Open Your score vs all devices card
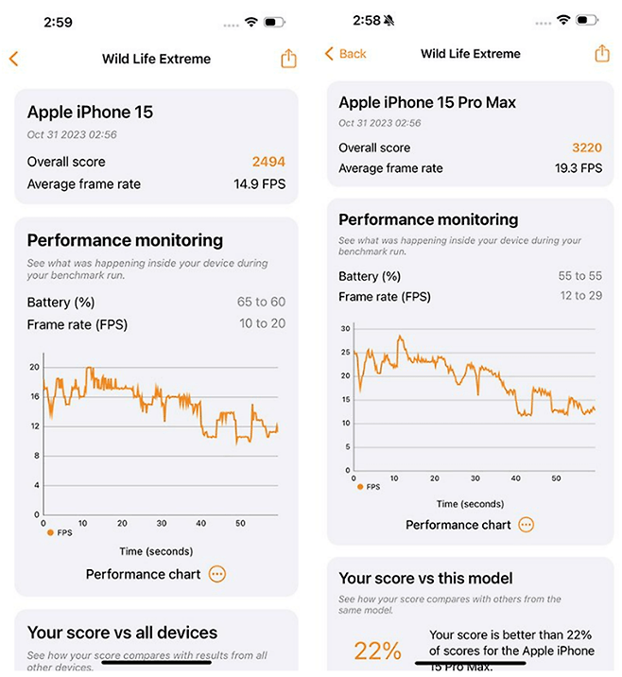 point(156,641)
